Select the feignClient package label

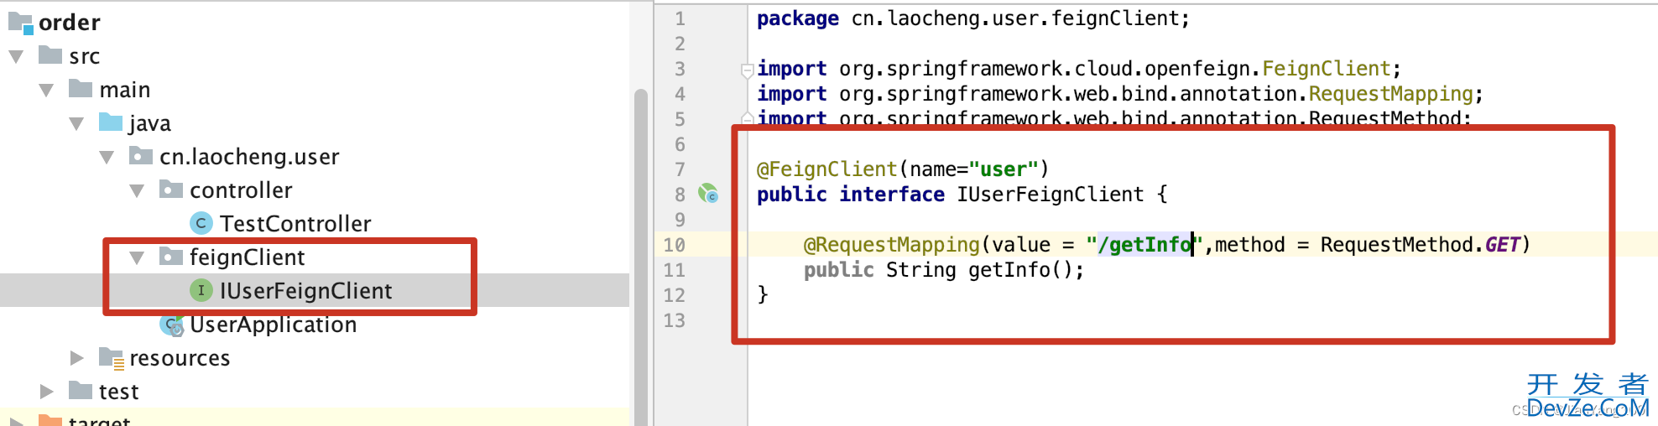click(x=247, y=257)
